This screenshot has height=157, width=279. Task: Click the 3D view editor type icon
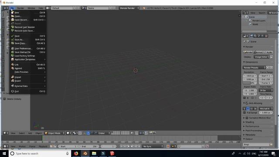pos(6,133)
